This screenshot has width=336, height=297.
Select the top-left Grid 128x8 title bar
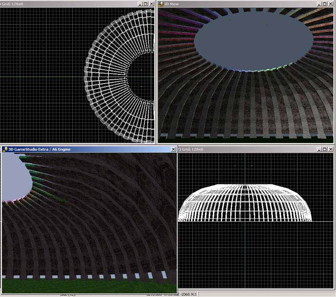[x=63, y=4]
